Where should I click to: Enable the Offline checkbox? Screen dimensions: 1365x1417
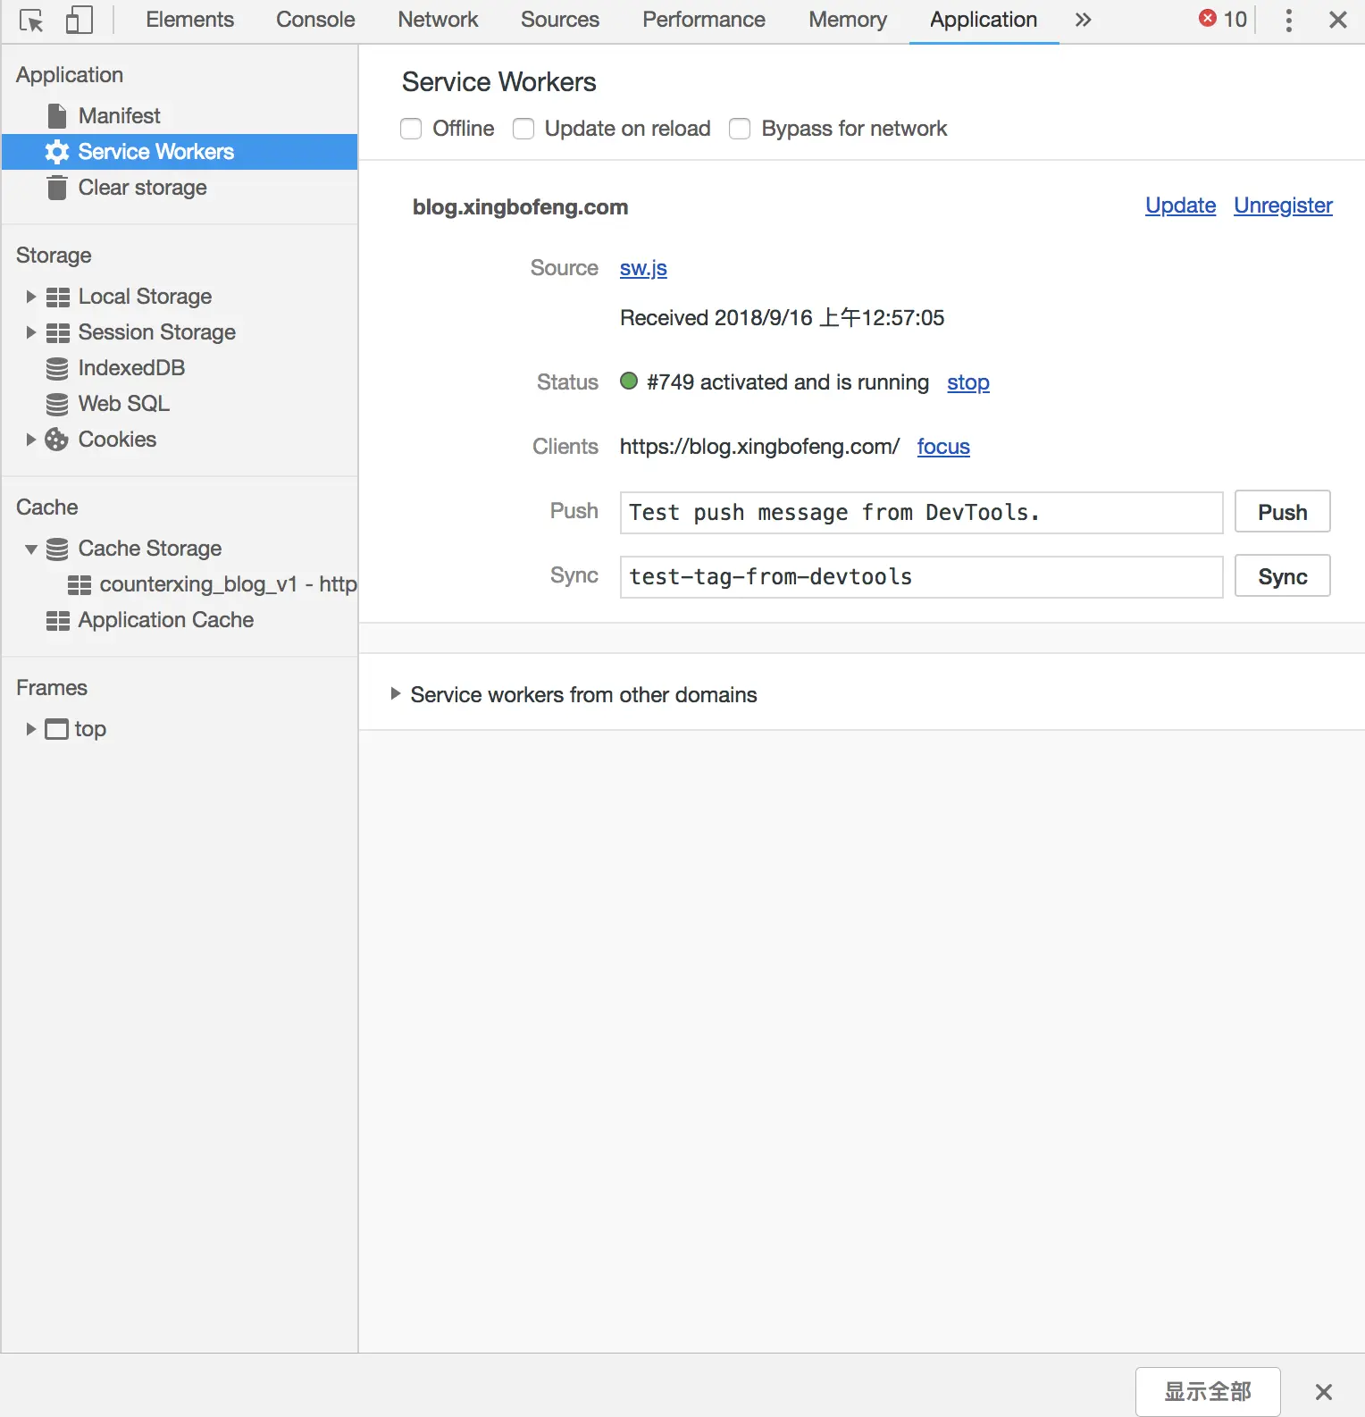point(411,129)
